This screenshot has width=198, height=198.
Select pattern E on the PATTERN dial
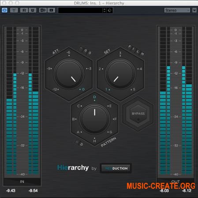point(110,106)
